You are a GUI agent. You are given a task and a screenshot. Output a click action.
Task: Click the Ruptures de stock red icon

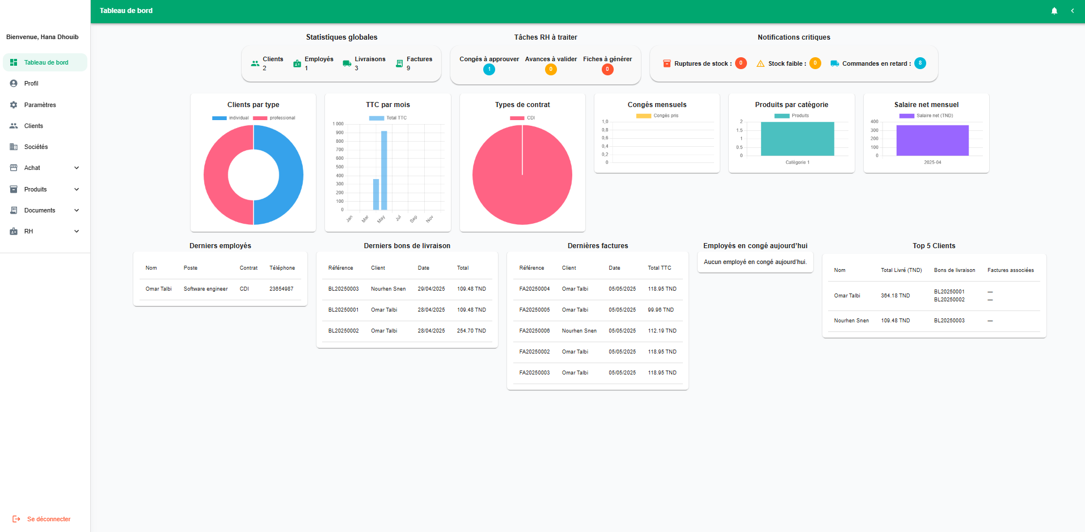pyautogui.click(x=667, y=63)
